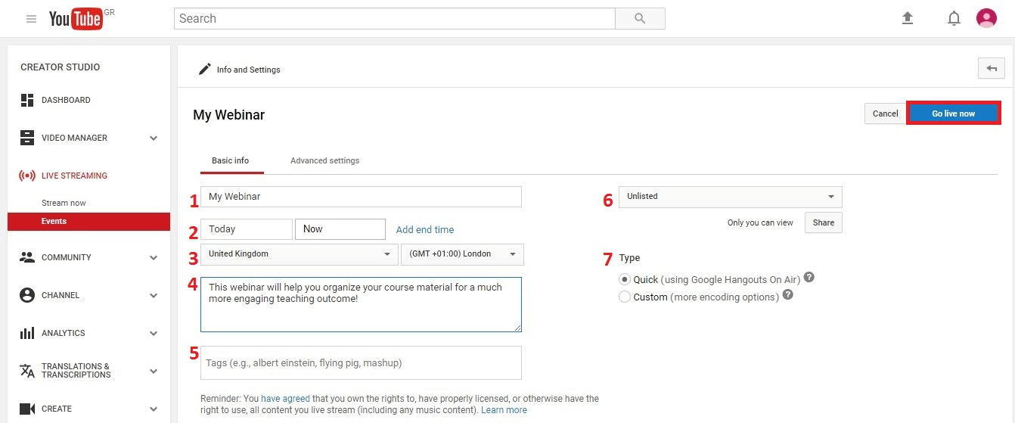Click the Translations & Transcriptions icon
Image resolution: width=1015 pixels, height=423 pixels.
tap(27, 371)
